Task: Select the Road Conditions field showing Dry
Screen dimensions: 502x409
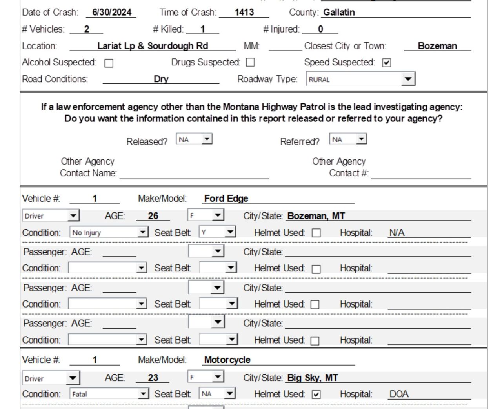Action: (161, 79)
